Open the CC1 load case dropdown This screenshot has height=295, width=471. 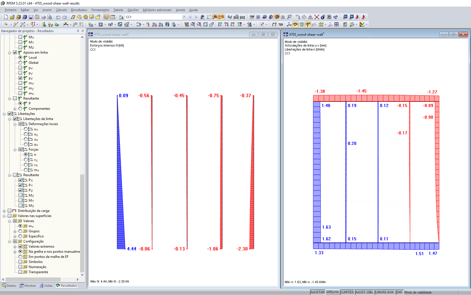tap(184, 17)
